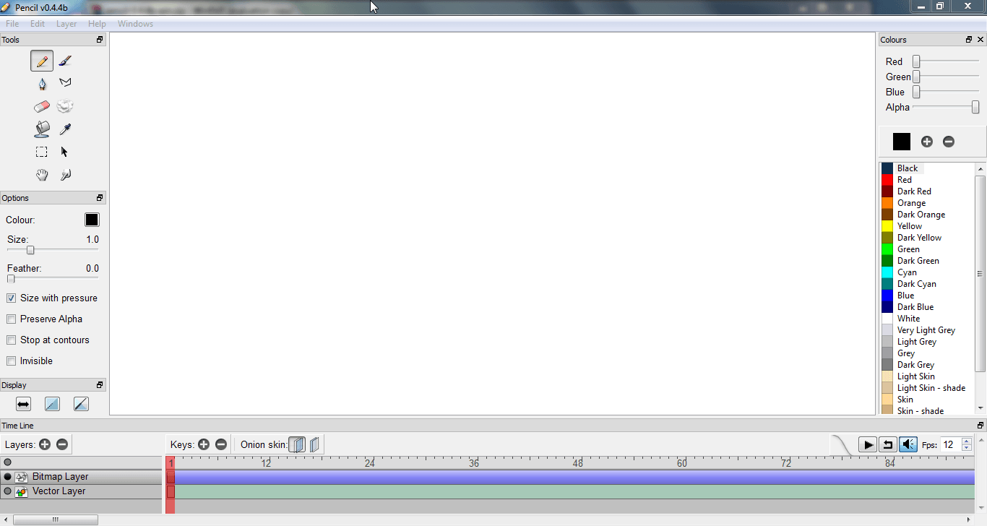The height and width of the screenshot is (526, 987).
Task: Toggle visibility dot of Bitmap Layer
Action: click(7, 477)
